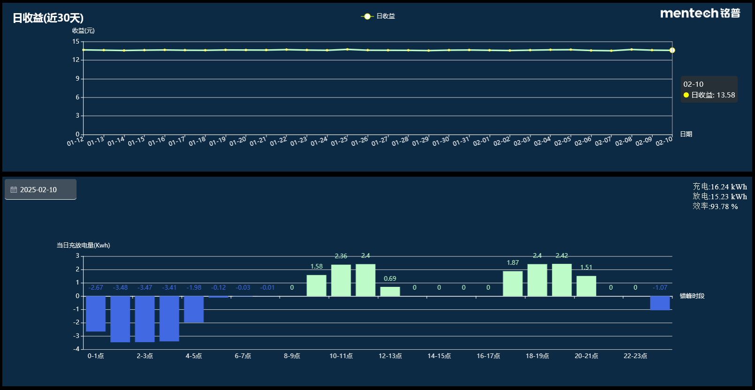The height and width of the screenshot is (390, 755).
Task: Toggle the 日收益 legend series
Action: tap(378, 16)
